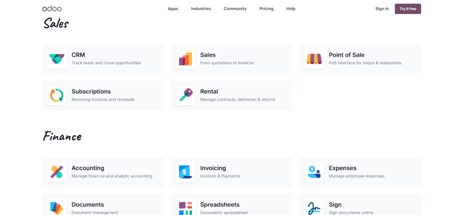Open the Apps menu

point(173,9)
